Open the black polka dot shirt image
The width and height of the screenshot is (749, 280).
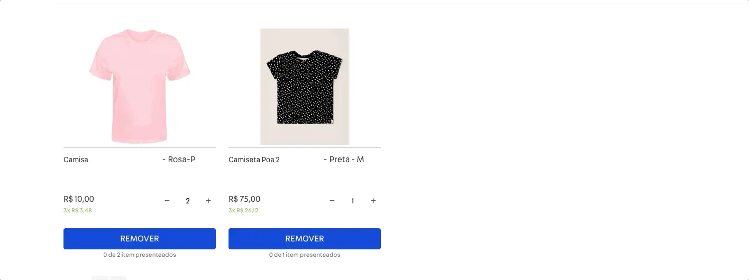(305, 87)
